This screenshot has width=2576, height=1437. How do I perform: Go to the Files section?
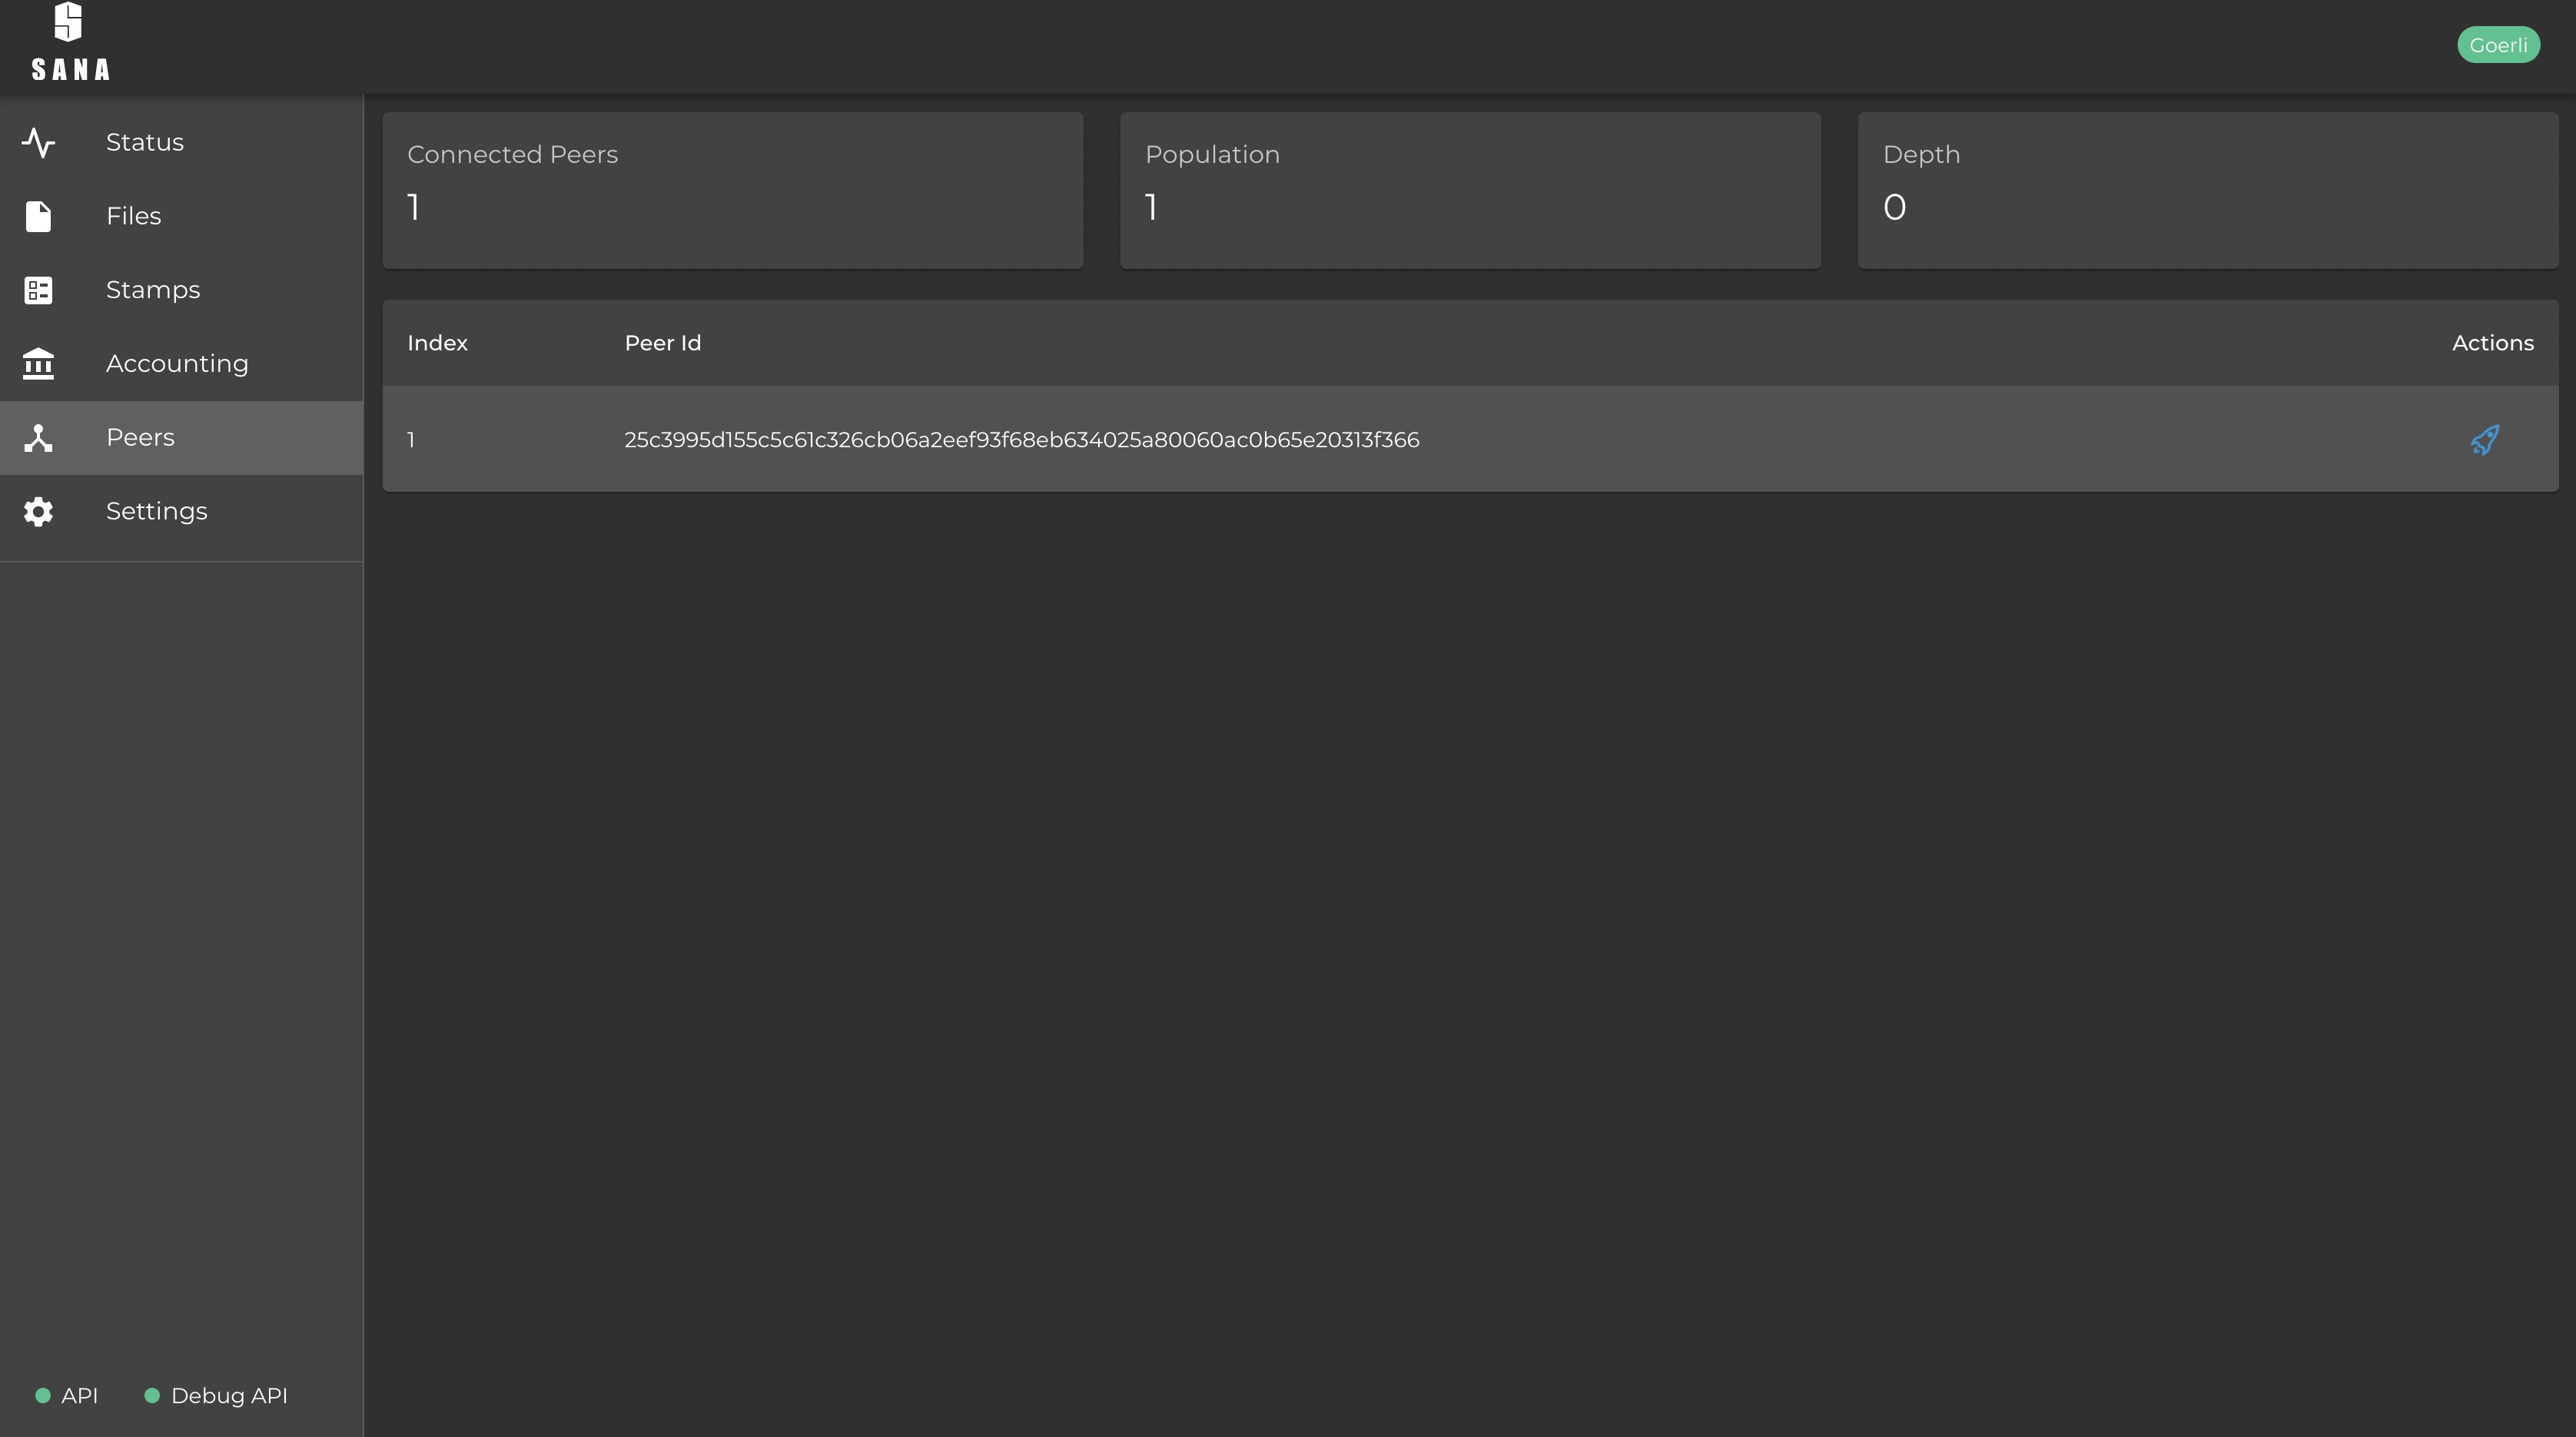pos(134,217)
